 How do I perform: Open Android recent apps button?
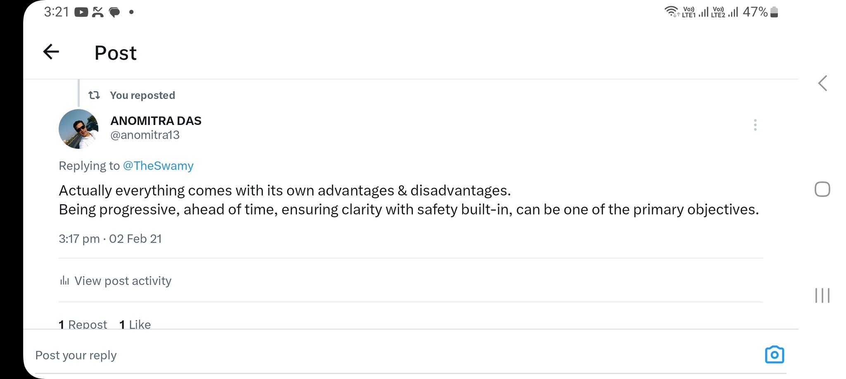point(822,295)
